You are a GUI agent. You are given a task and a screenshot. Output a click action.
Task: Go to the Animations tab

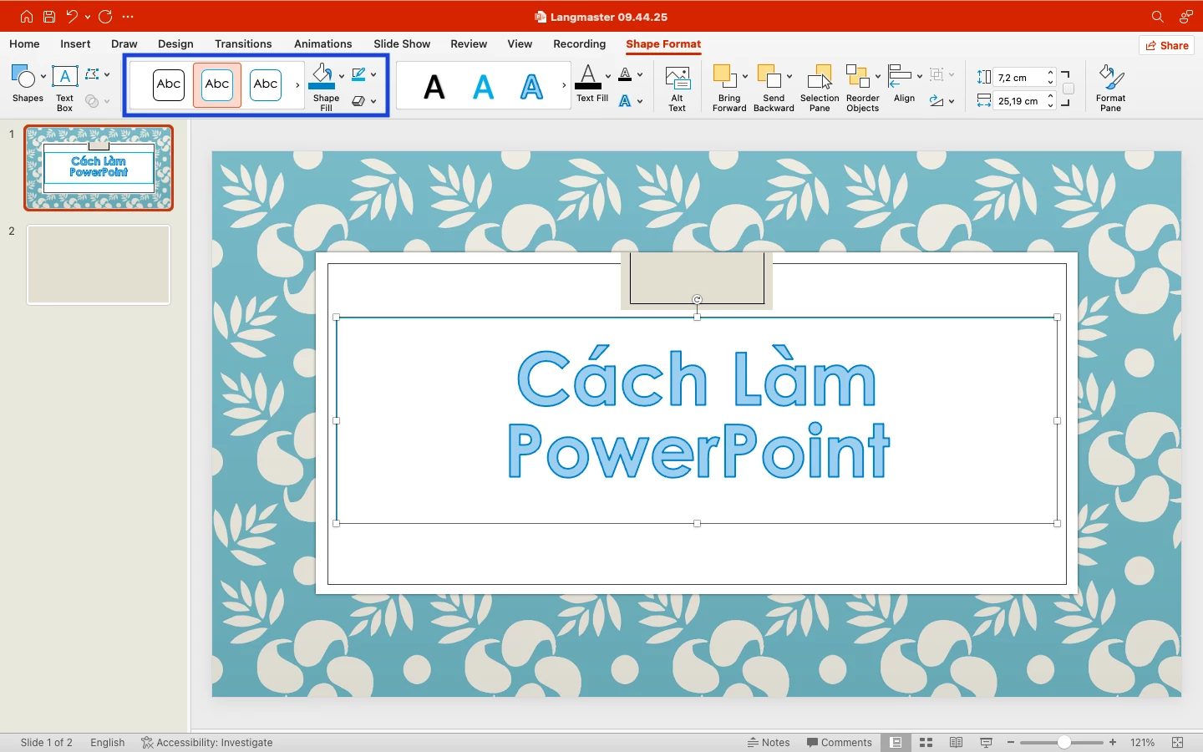(322, 43)
